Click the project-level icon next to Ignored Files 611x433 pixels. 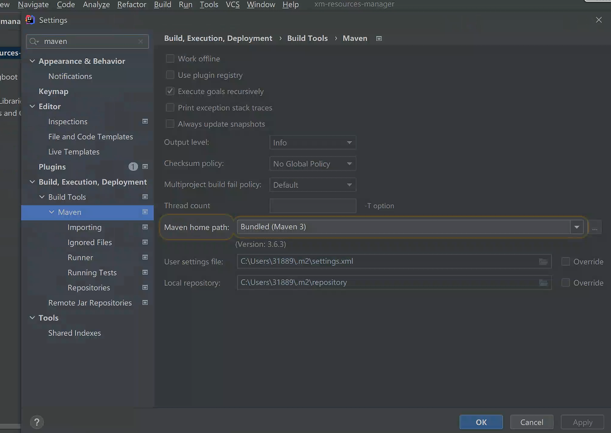click(x=145, y=242)
